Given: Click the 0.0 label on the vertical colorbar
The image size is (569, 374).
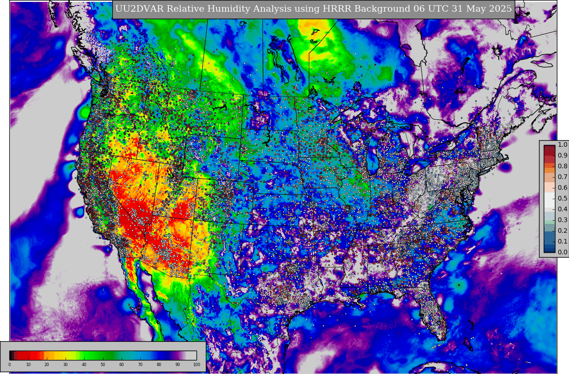Looking at the screenshot, I should pos(562,252).
